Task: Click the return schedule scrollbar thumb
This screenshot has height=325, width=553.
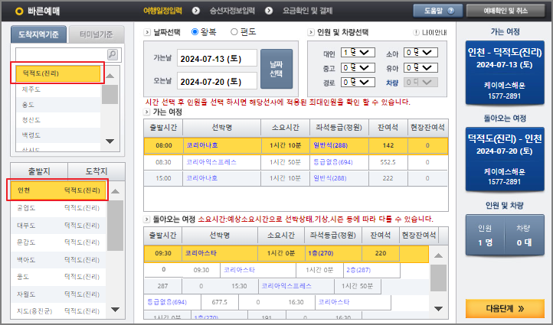Action: 438,278
